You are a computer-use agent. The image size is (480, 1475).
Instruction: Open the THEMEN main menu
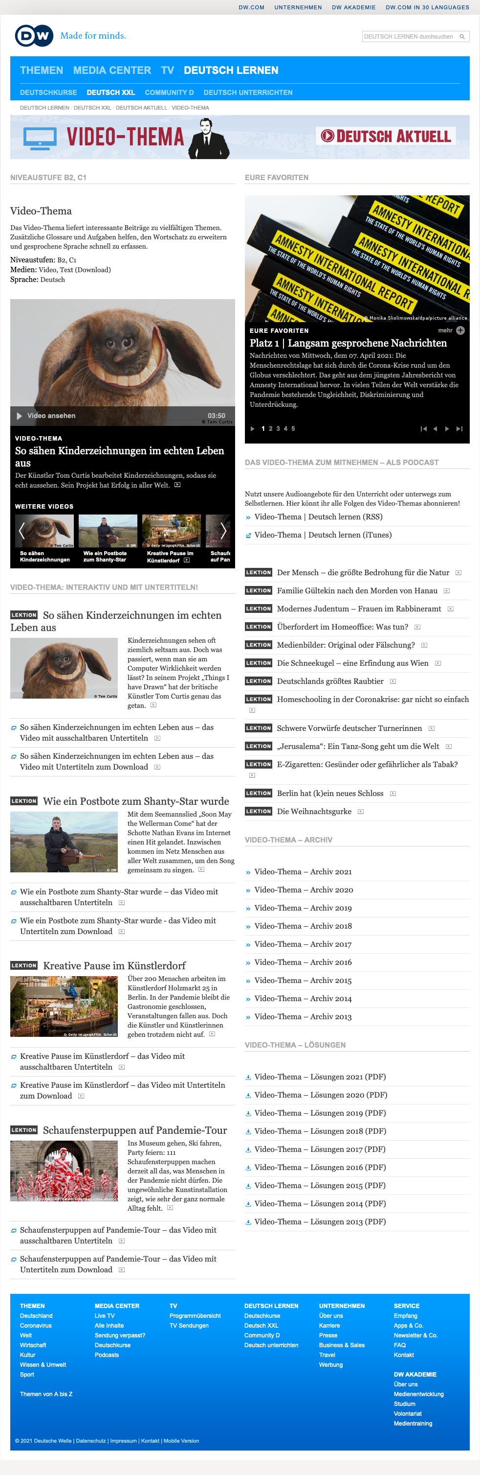pos(42,70)
